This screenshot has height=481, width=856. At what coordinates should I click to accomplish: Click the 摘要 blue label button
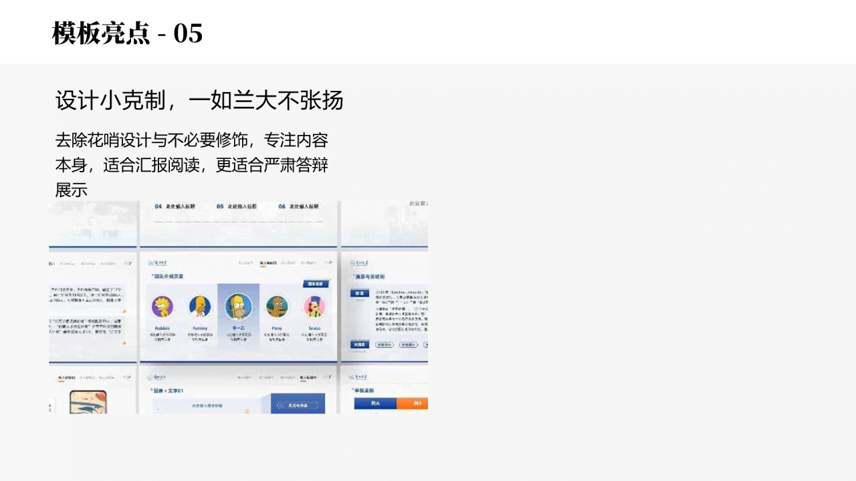360,293
